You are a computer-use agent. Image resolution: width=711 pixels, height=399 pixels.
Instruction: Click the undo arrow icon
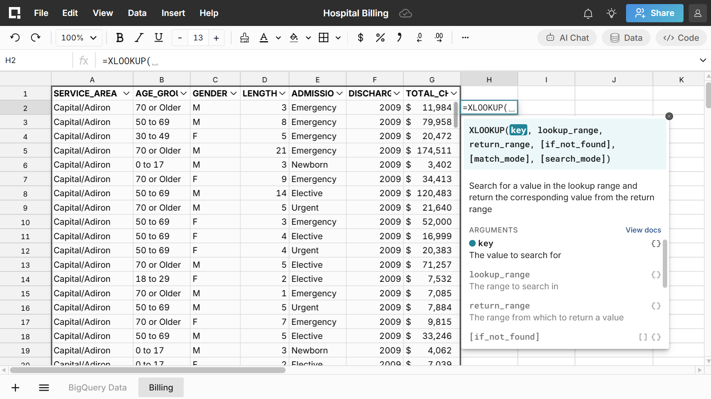coord(15,38)
